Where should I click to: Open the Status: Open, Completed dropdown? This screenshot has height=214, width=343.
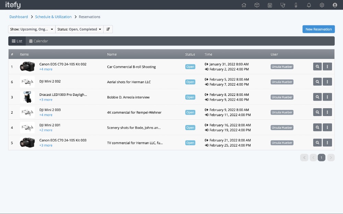point(79,29)
